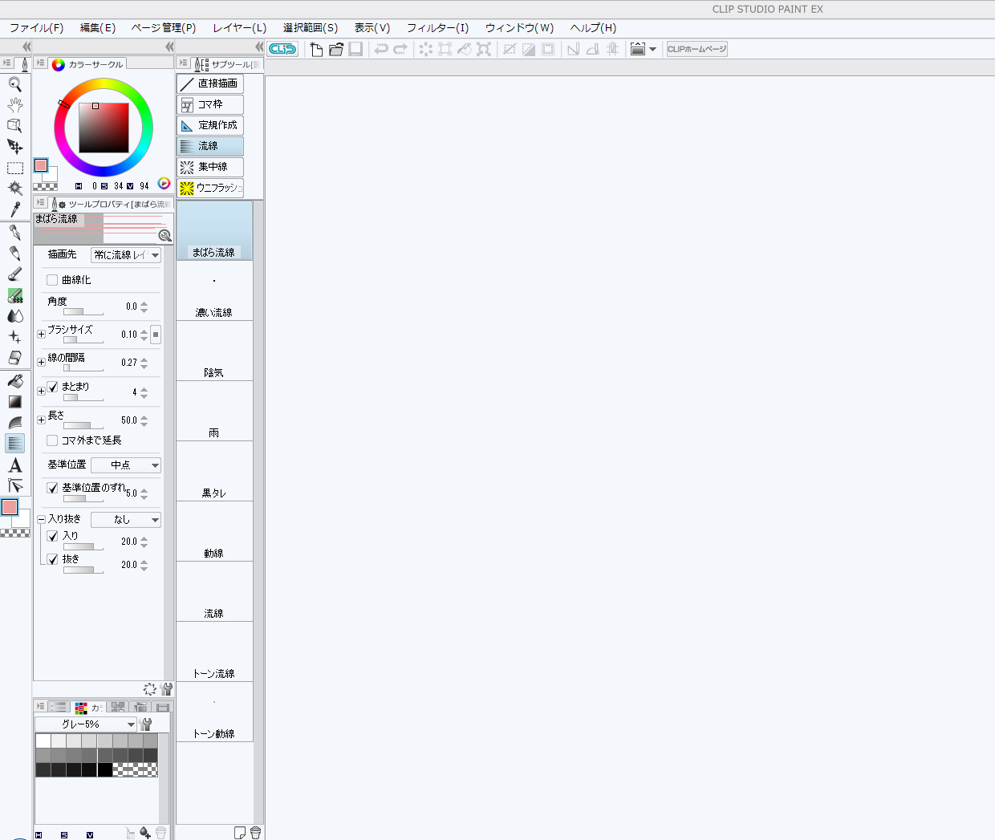
Task: Open the レイヤー(L) menu
Action: (x=239, y=27)
